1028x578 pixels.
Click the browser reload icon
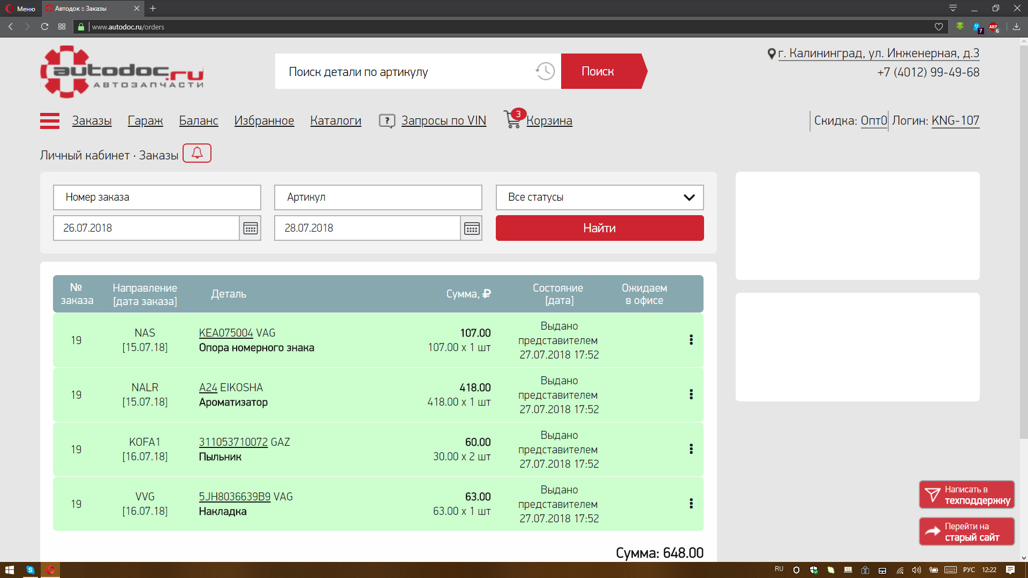point(45,26)
